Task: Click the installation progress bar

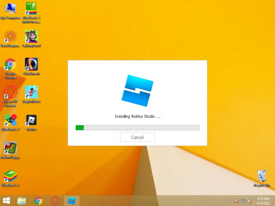Action: click(x=137, y=127)
